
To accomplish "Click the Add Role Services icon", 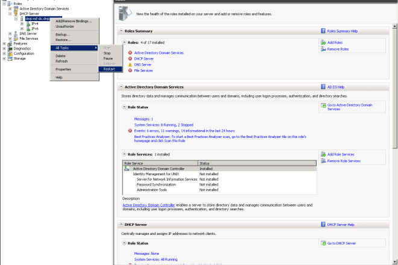I will [x=323, y=154].
